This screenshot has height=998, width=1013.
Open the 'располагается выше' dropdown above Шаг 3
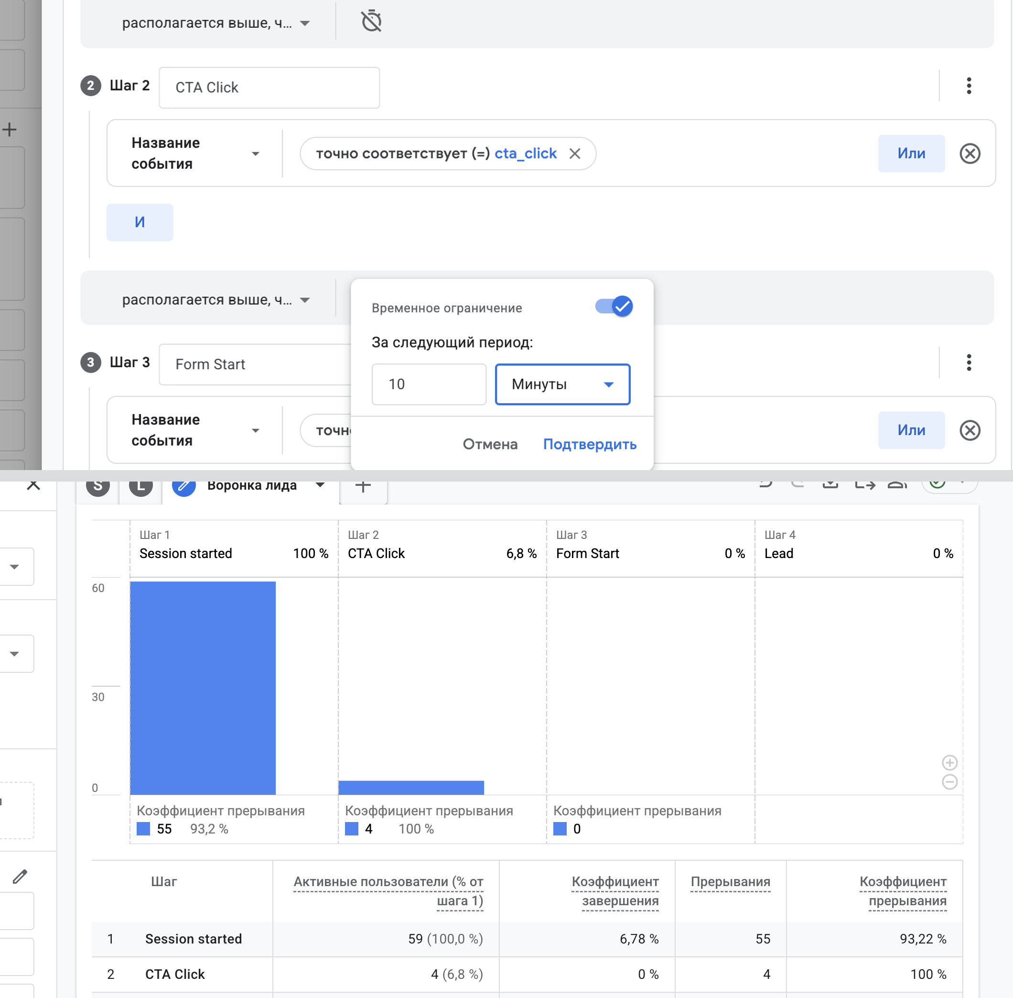tap(216, 300)
